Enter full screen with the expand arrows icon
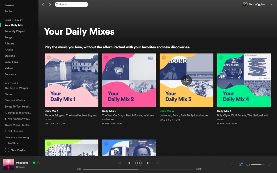 [270, 165]
